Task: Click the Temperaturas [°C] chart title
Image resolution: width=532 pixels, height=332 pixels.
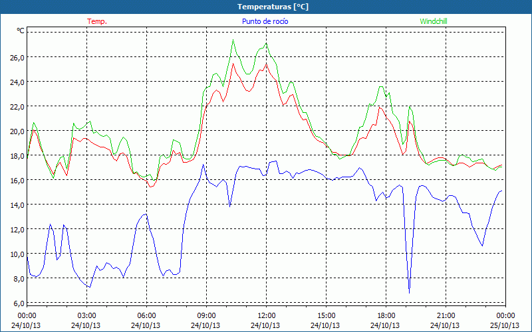Action: coord(273,7)
